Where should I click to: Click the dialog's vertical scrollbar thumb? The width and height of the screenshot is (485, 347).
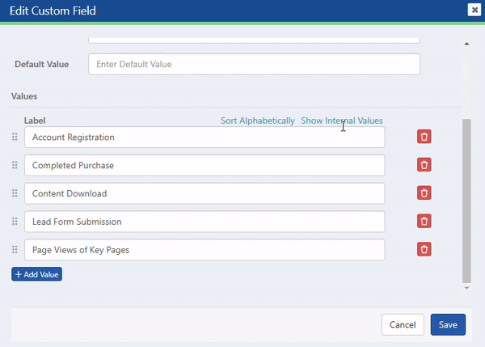pyautogui.click(x=466, y=201)
